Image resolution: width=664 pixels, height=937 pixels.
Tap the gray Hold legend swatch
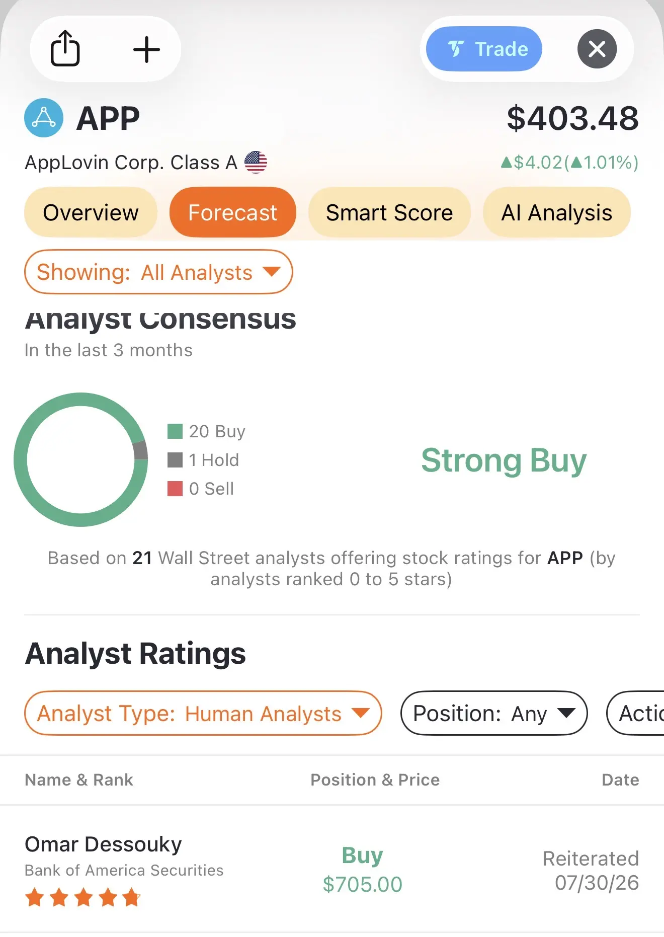pos(175,460)
